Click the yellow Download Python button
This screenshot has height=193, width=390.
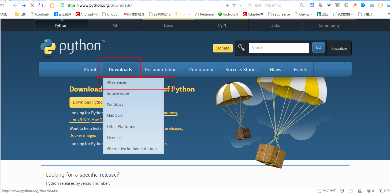coord(86,102)
